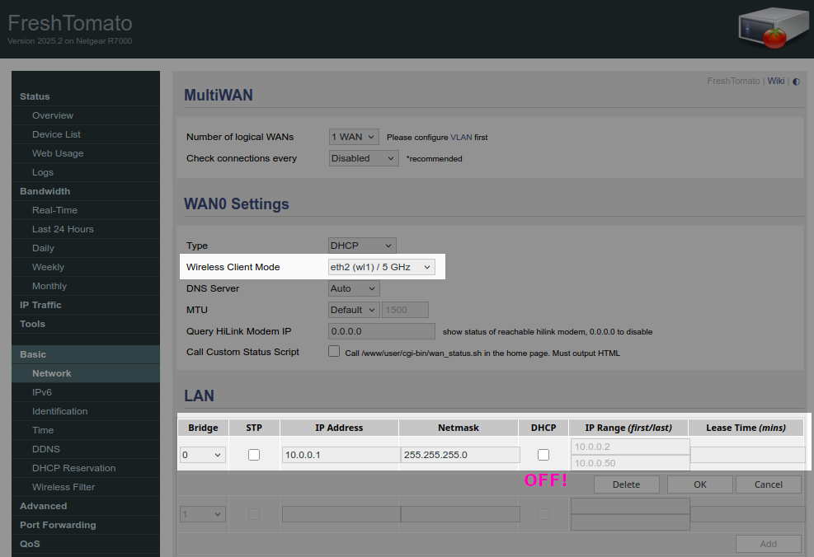The width and height of the screenshot is (814, 557).
Task: Open Number of logical WANs dropdown
Action: click(x=354, y=137)
